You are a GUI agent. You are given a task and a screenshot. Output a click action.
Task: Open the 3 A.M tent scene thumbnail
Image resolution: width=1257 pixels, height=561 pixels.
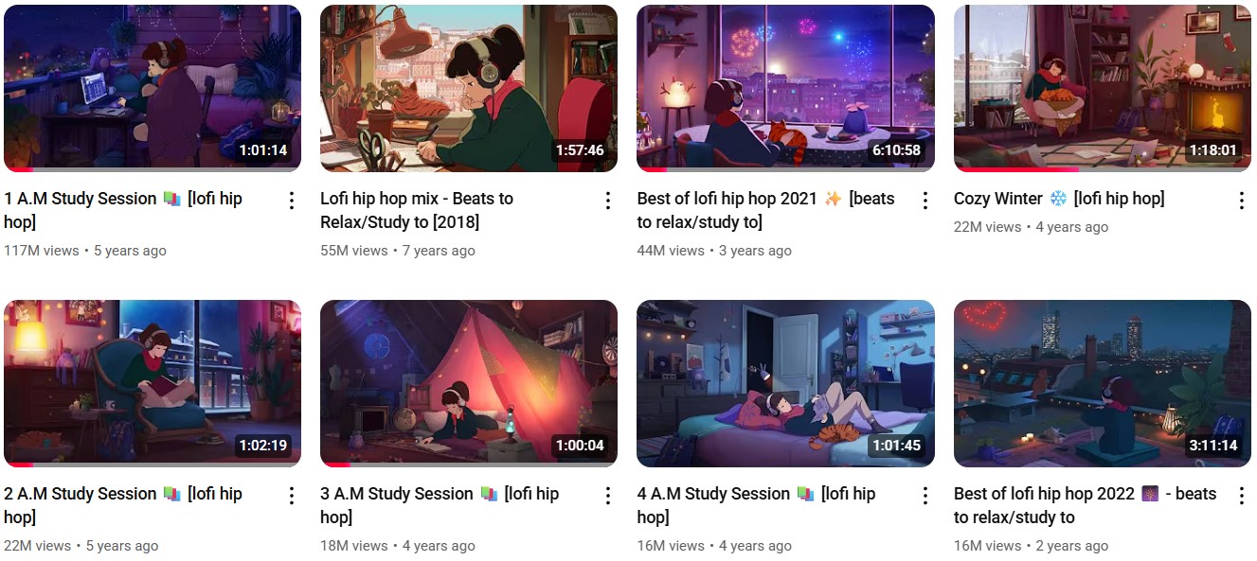(469, 383)
